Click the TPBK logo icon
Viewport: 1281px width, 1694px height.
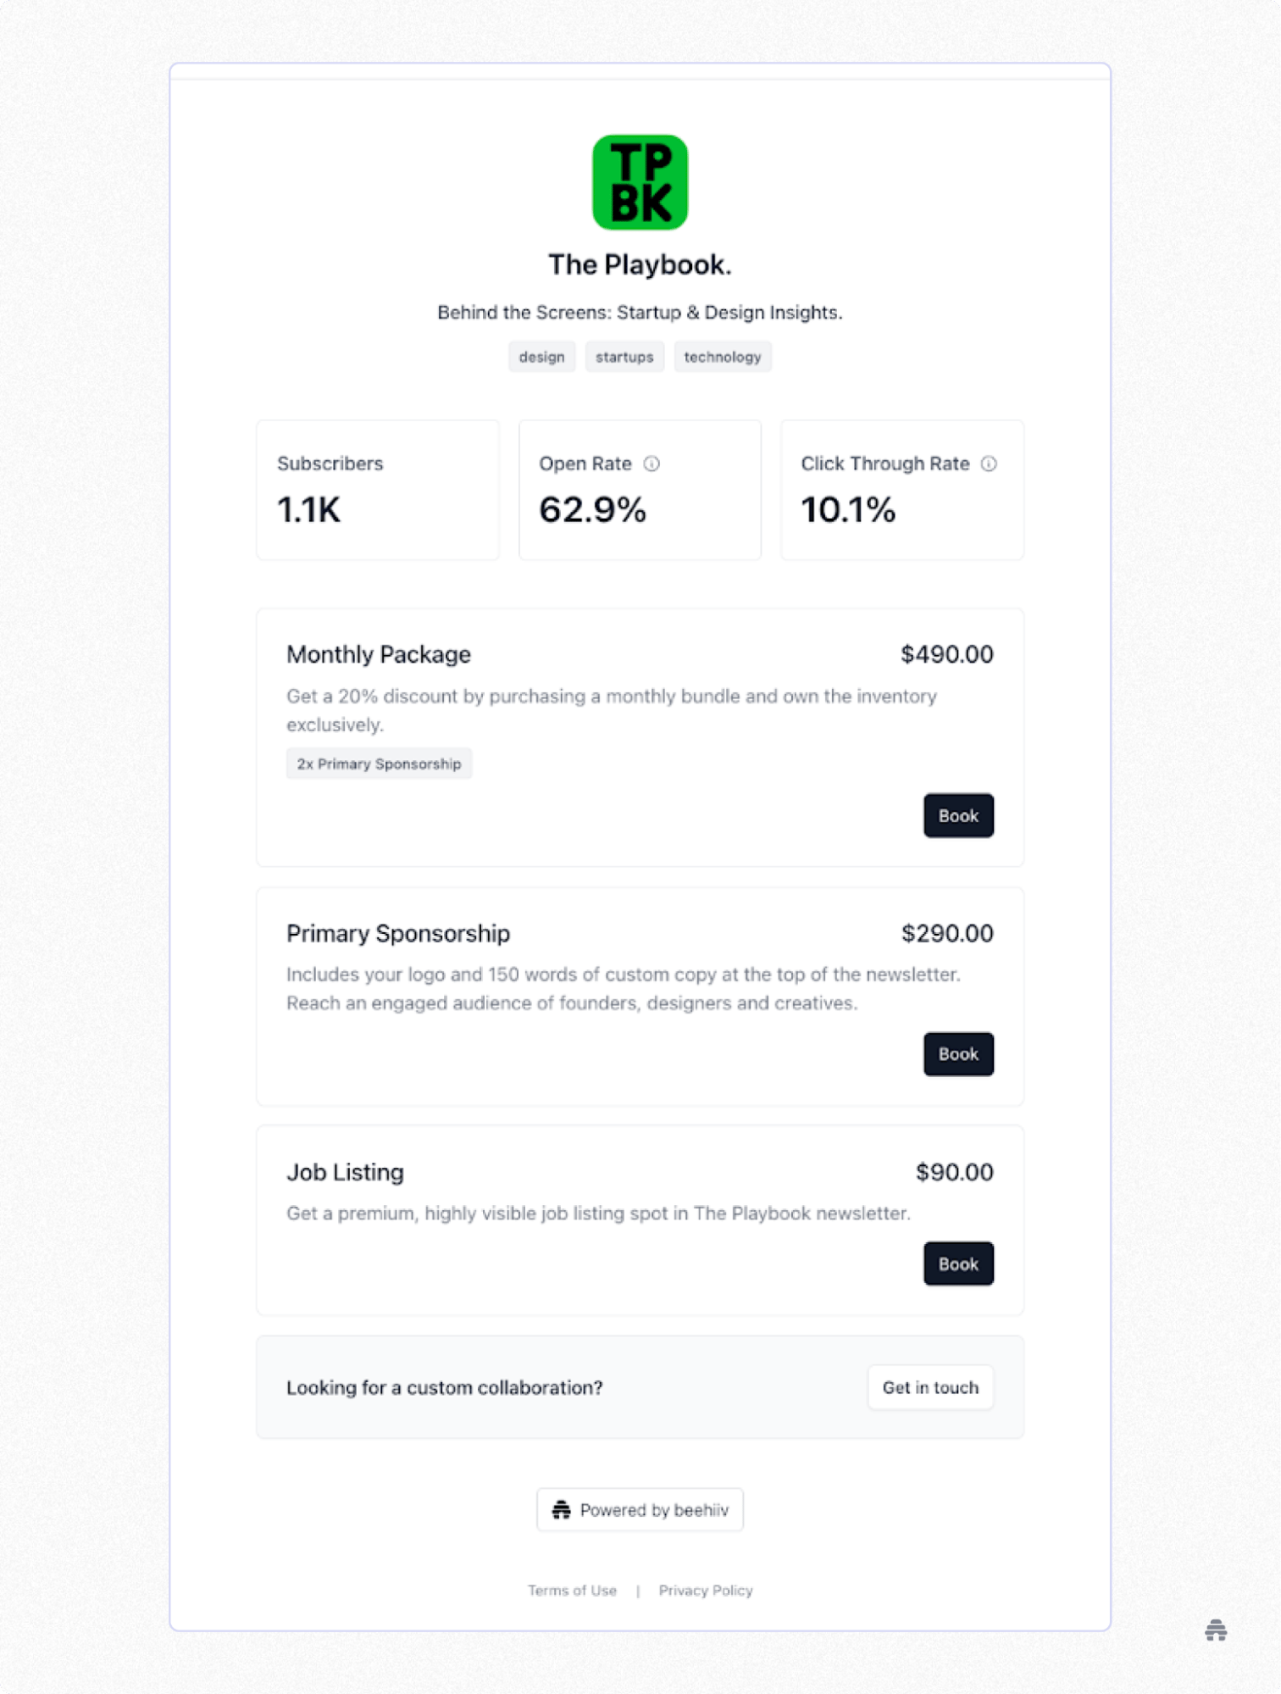(641, 181)
